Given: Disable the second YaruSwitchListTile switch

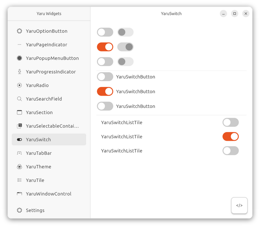Looking at the screenshot, I should point(231,136).
